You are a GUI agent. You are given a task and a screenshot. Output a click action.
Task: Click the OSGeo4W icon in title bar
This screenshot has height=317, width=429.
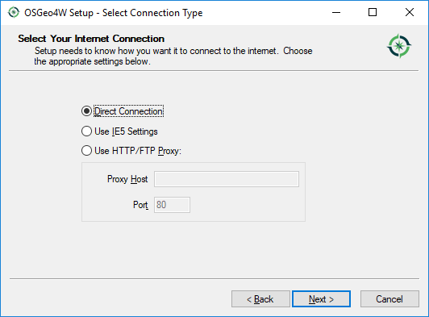pos(14,13)
